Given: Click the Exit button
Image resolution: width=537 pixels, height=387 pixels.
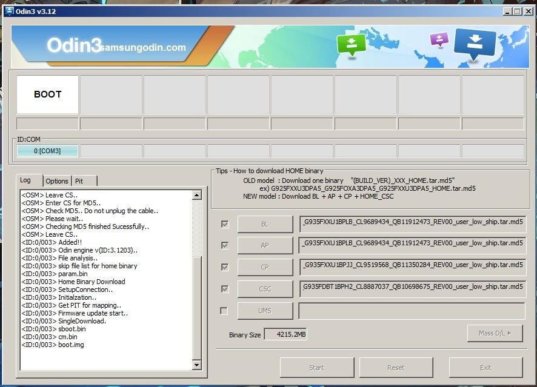Looking at the screenshot, I should (486, 368).
